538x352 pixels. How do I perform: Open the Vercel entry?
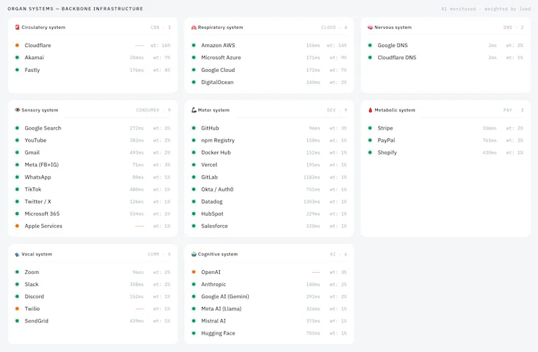tap(269, 165)
